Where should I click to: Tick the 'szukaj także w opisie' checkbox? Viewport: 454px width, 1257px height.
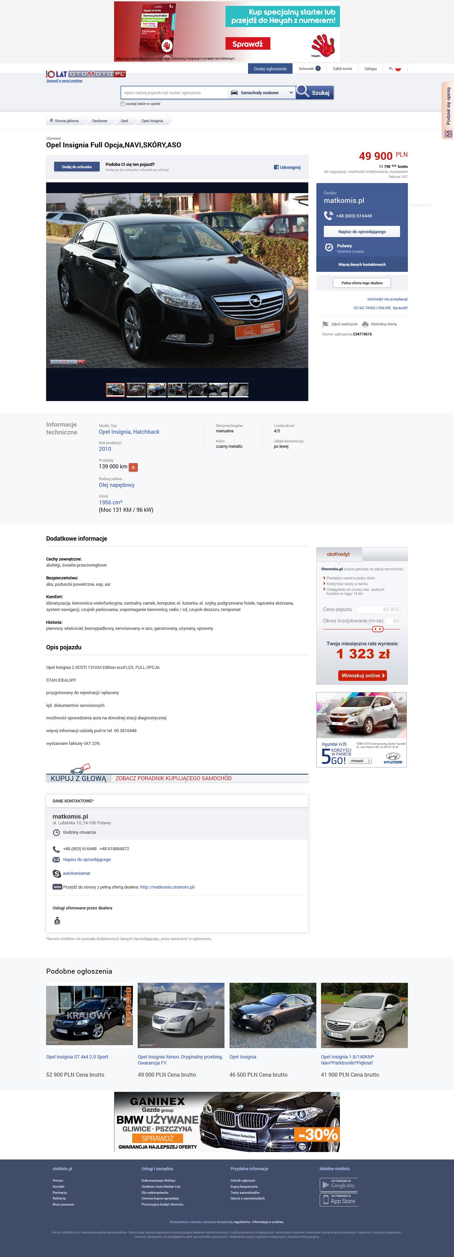(x=123, y=104)
